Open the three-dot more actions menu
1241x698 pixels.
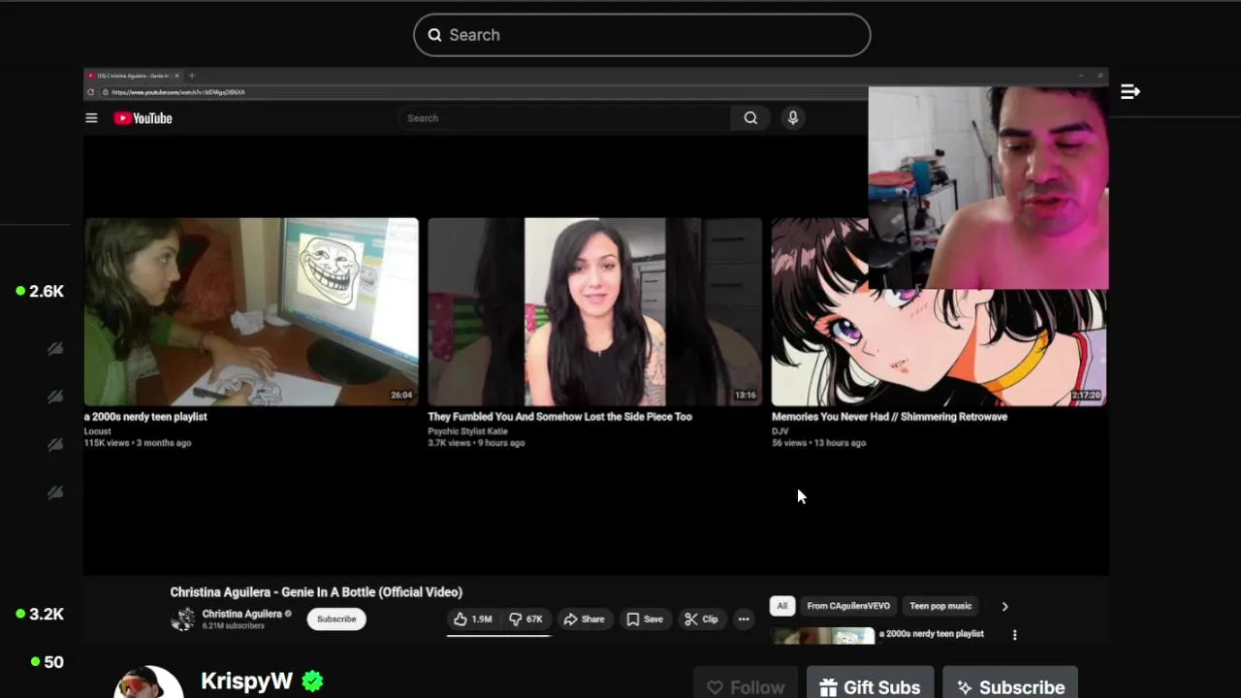[744, 619]
